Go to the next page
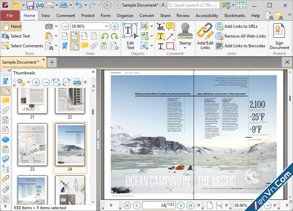Viewport: 293px width, 211px height. pos(181,205)
